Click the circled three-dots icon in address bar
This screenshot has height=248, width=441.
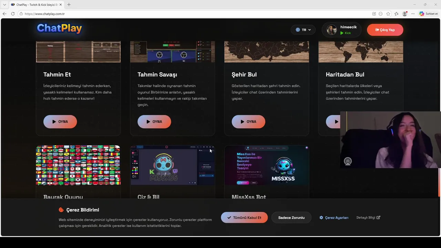(x=381, y=14)
